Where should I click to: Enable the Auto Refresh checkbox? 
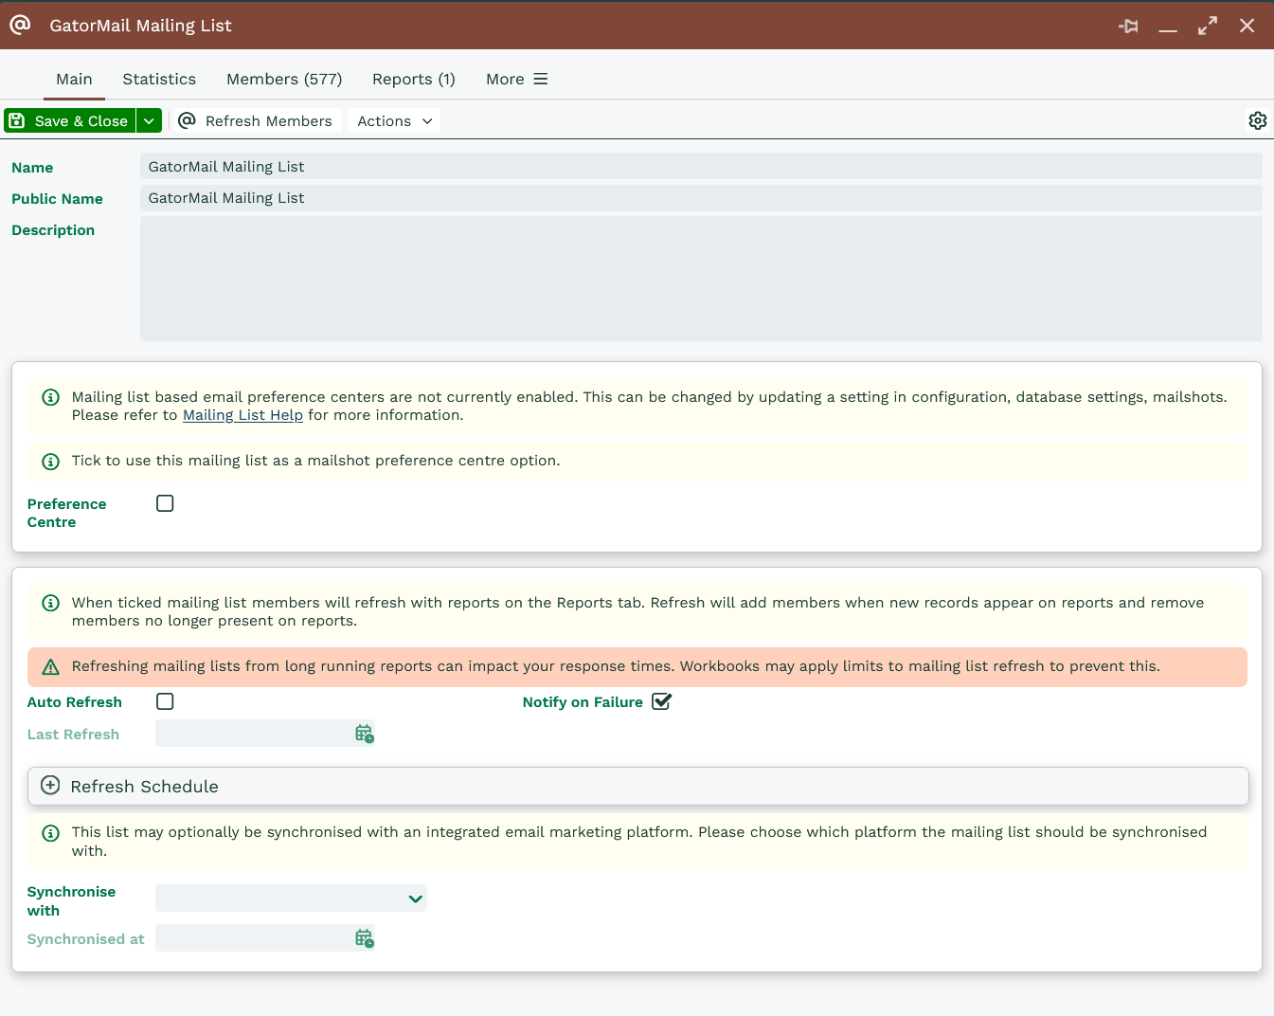[165, 701]
